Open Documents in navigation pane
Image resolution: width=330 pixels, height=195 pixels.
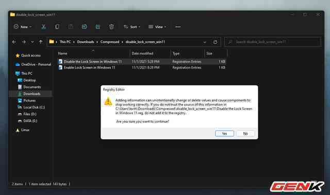(29, 87)
